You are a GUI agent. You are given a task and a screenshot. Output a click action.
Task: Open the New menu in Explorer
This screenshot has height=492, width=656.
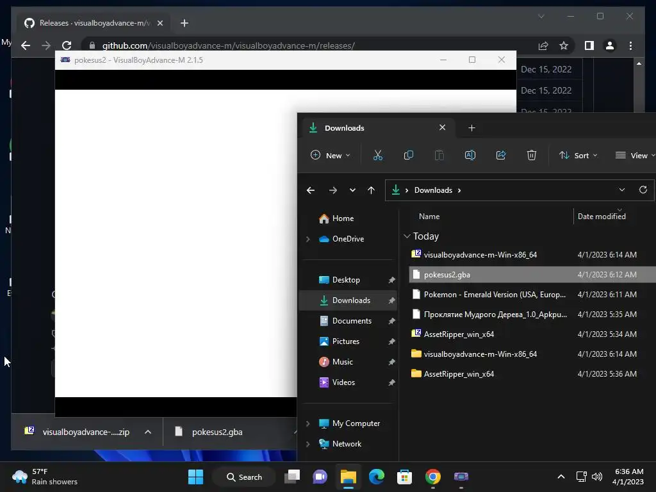331,155
